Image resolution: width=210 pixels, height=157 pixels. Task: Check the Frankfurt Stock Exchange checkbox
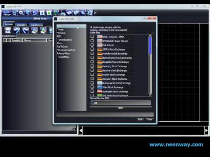click(92, 53)
